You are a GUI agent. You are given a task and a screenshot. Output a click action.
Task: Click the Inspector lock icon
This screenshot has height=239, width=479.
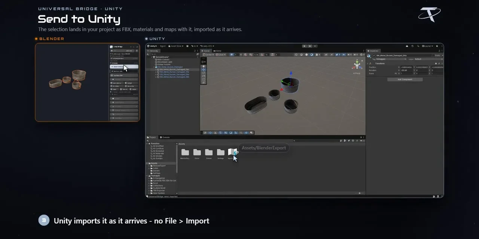click(x=439, y=51)
